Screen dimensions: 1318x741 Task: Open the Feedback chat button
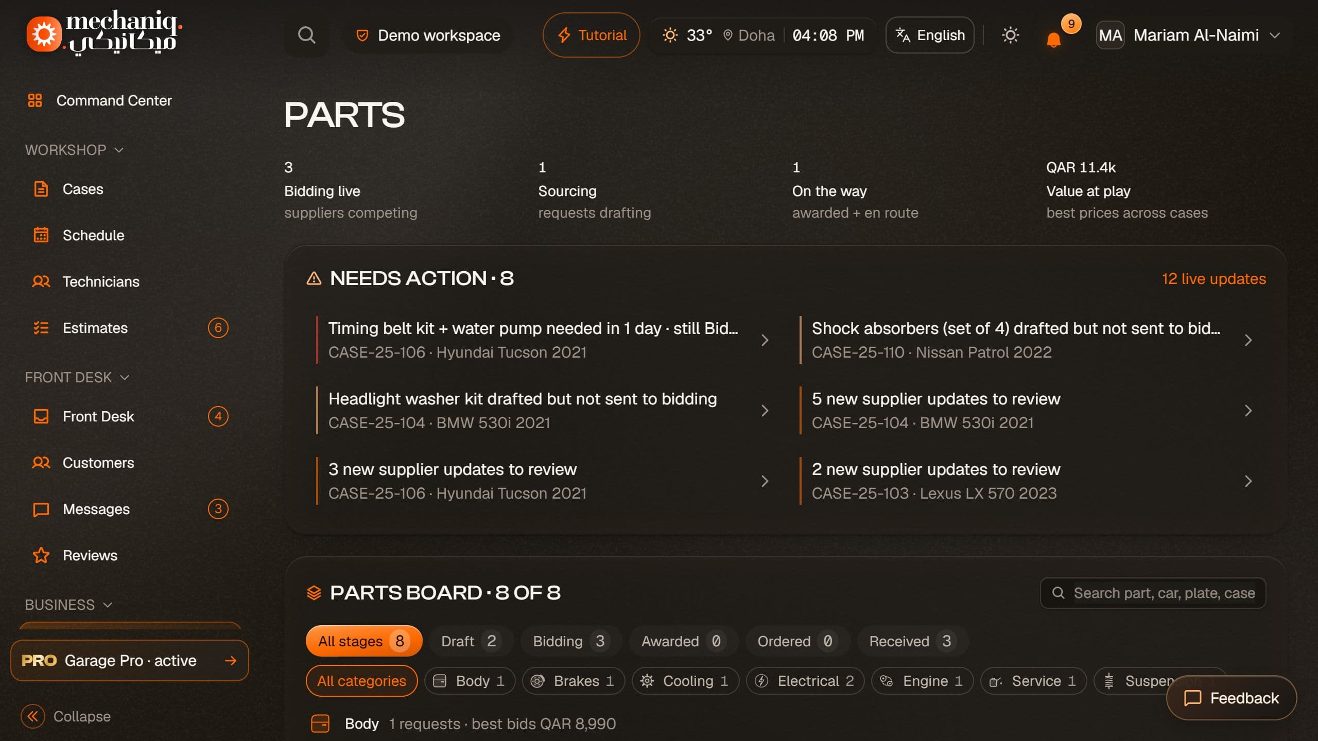1231,698
